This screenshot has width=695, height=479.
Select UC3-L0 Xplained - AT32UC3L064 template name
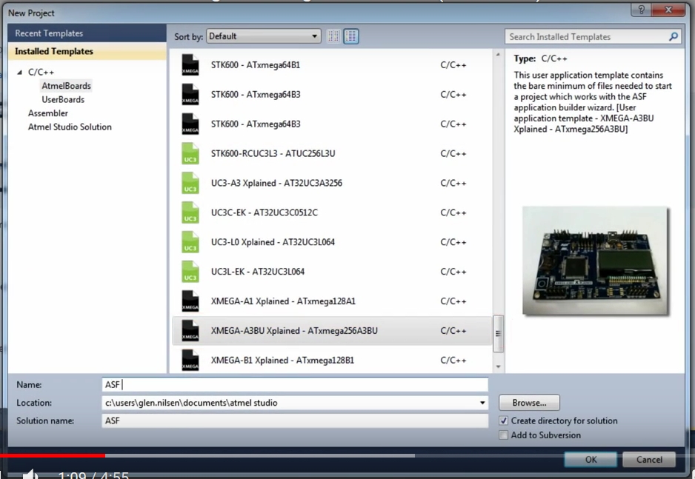tap(273, 242)
